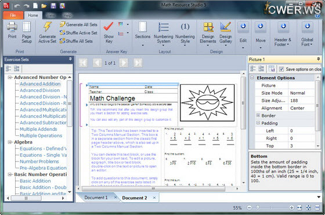Screen dimensions: 325x215
Task: Go to the last page
Action: [x=138, y=63]
